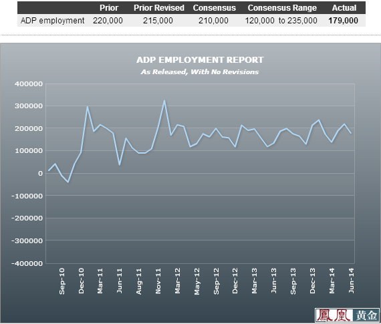Screen dimensions: 381x324
Task: Click the 'Prior Revised' column header
Action: pyautogui.click(x=158, y=8)
